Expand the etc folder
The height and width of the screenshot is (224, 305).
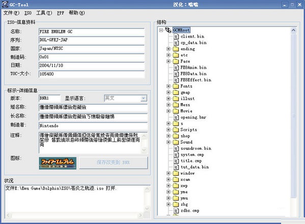[x=169, y=55]
